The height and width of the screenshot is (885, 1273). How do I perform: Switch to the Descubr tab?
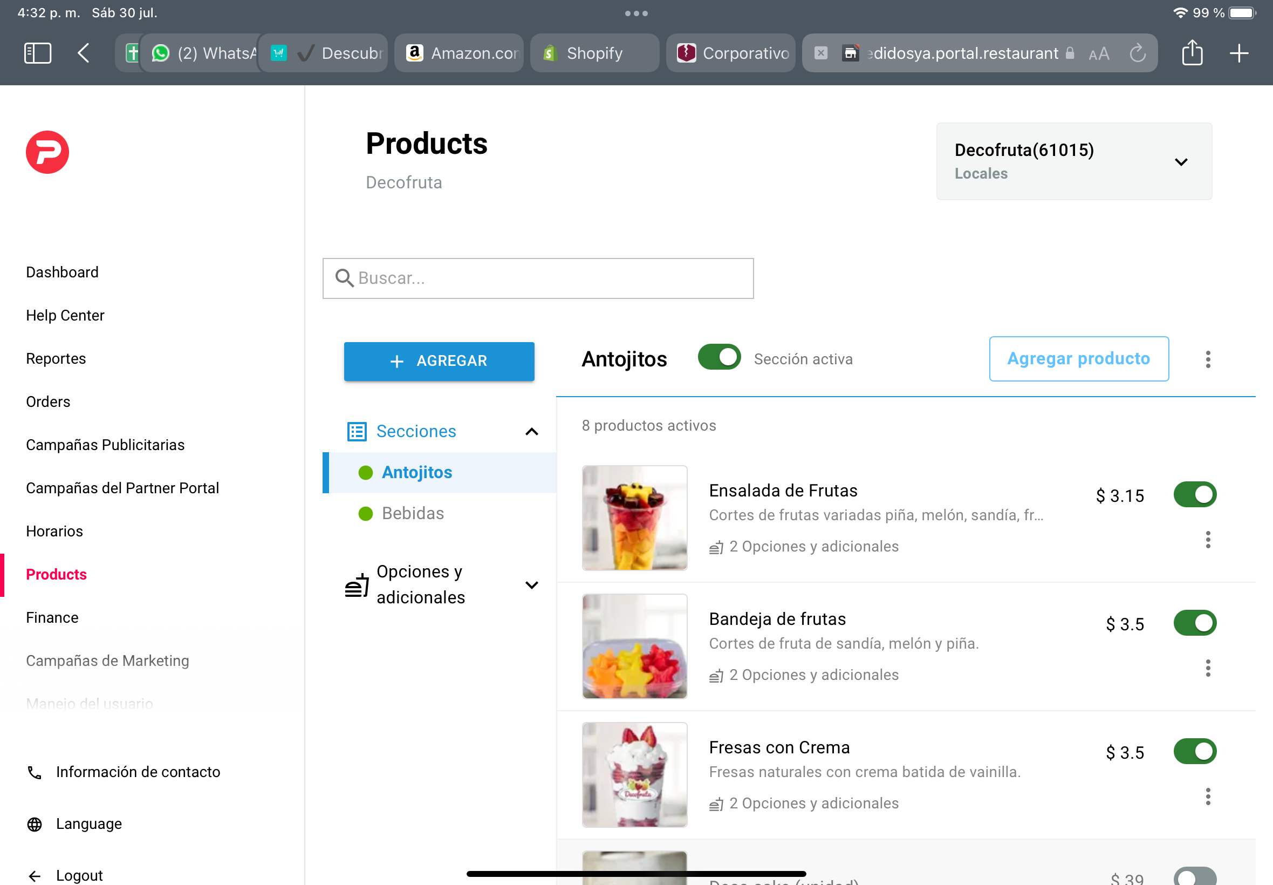(x=323, y=53)
